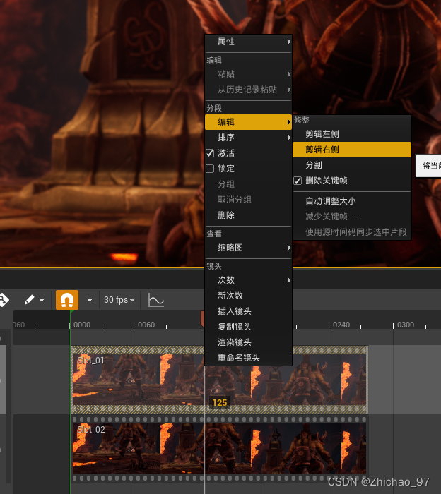Select 自动调整大小
The image size is (441, 494).
pos(352,201)
